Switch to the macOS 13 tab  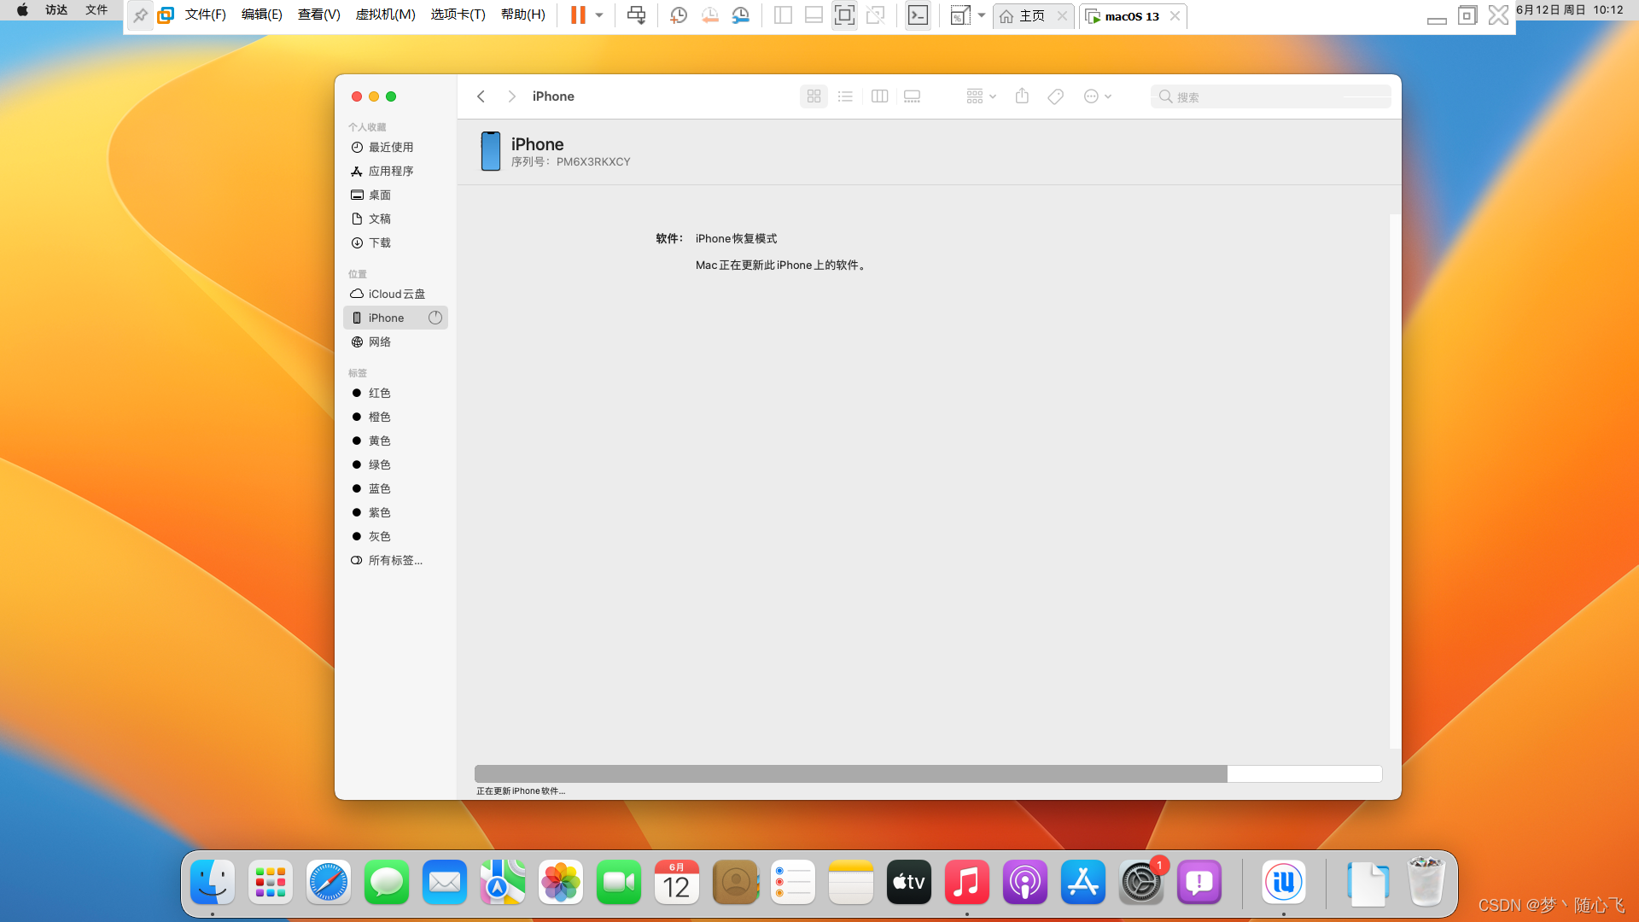click(x=1133, y=16)
